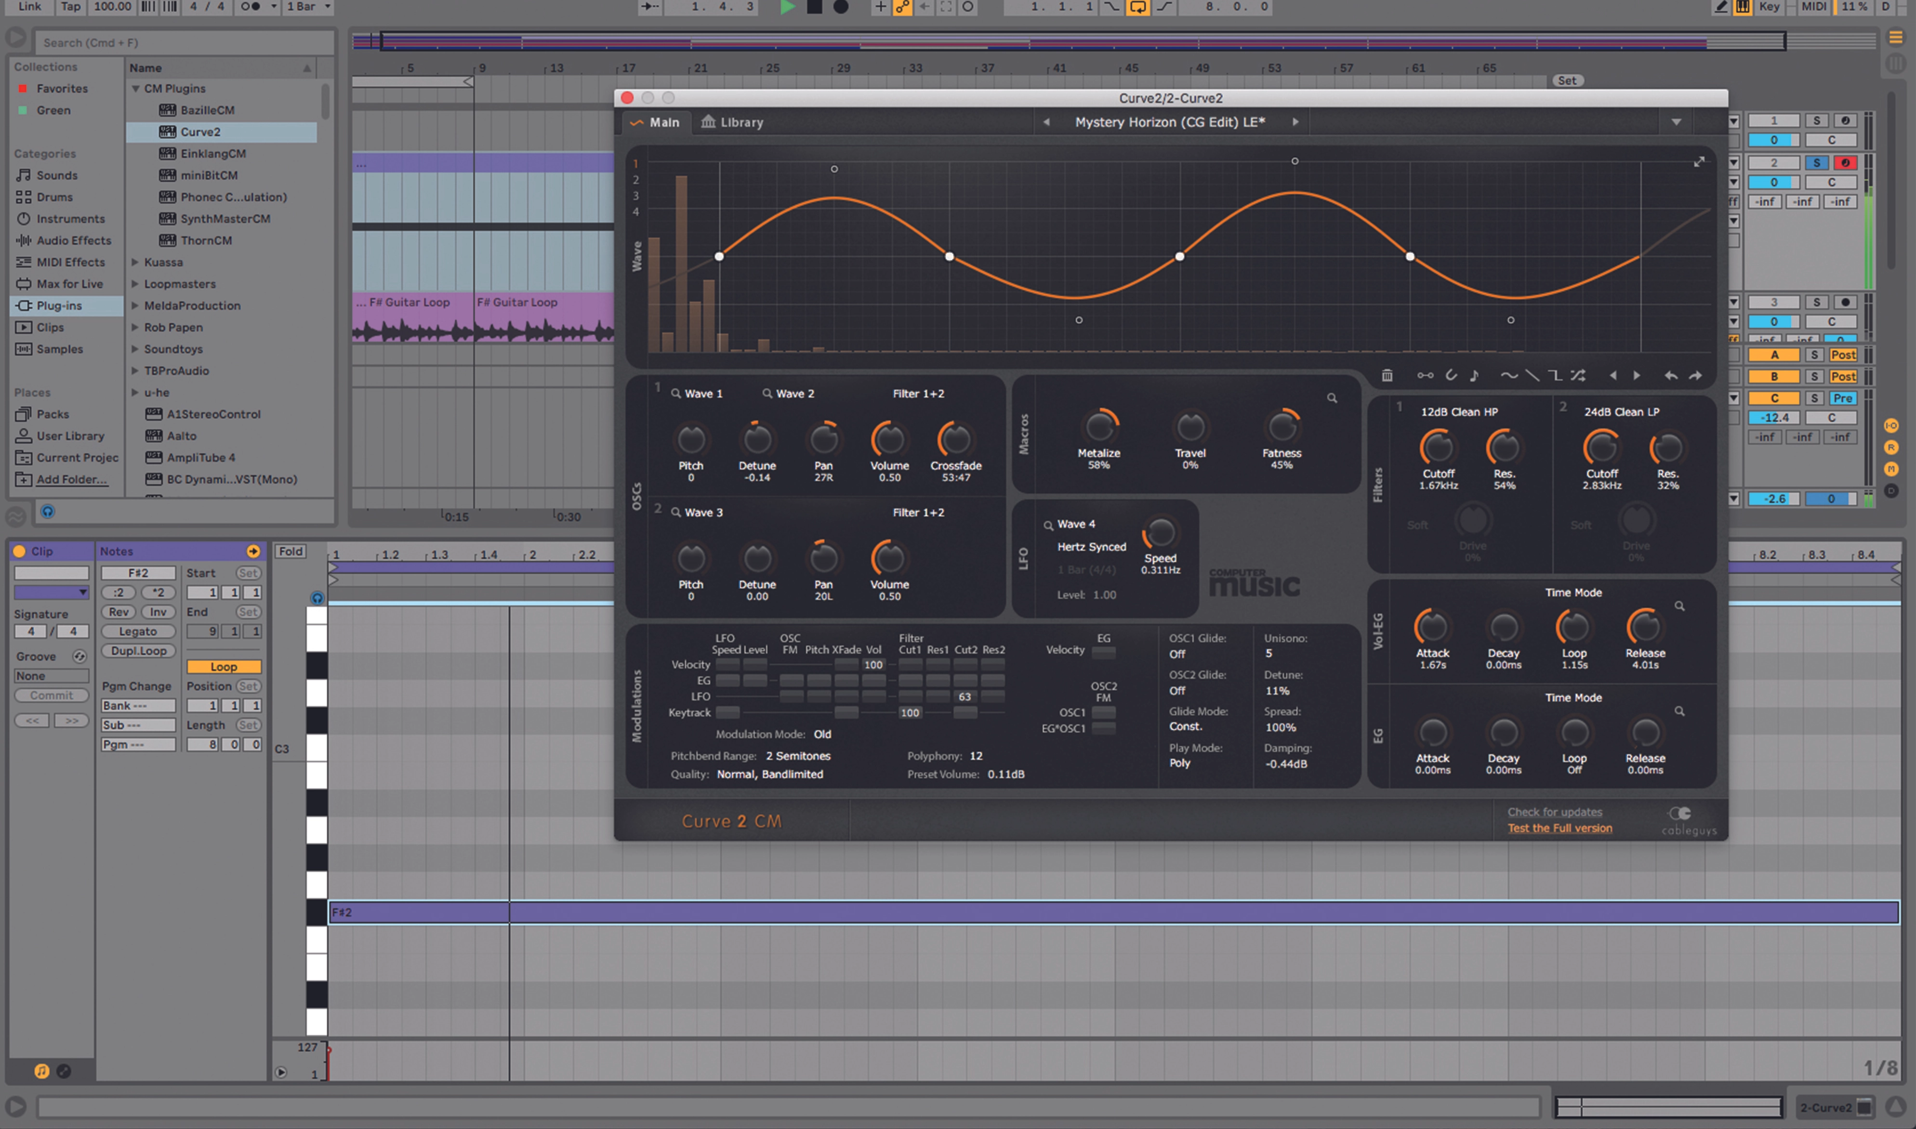
Task: Click the Tap tempo button
Action: pyautogui.click(x=70, y=7)
